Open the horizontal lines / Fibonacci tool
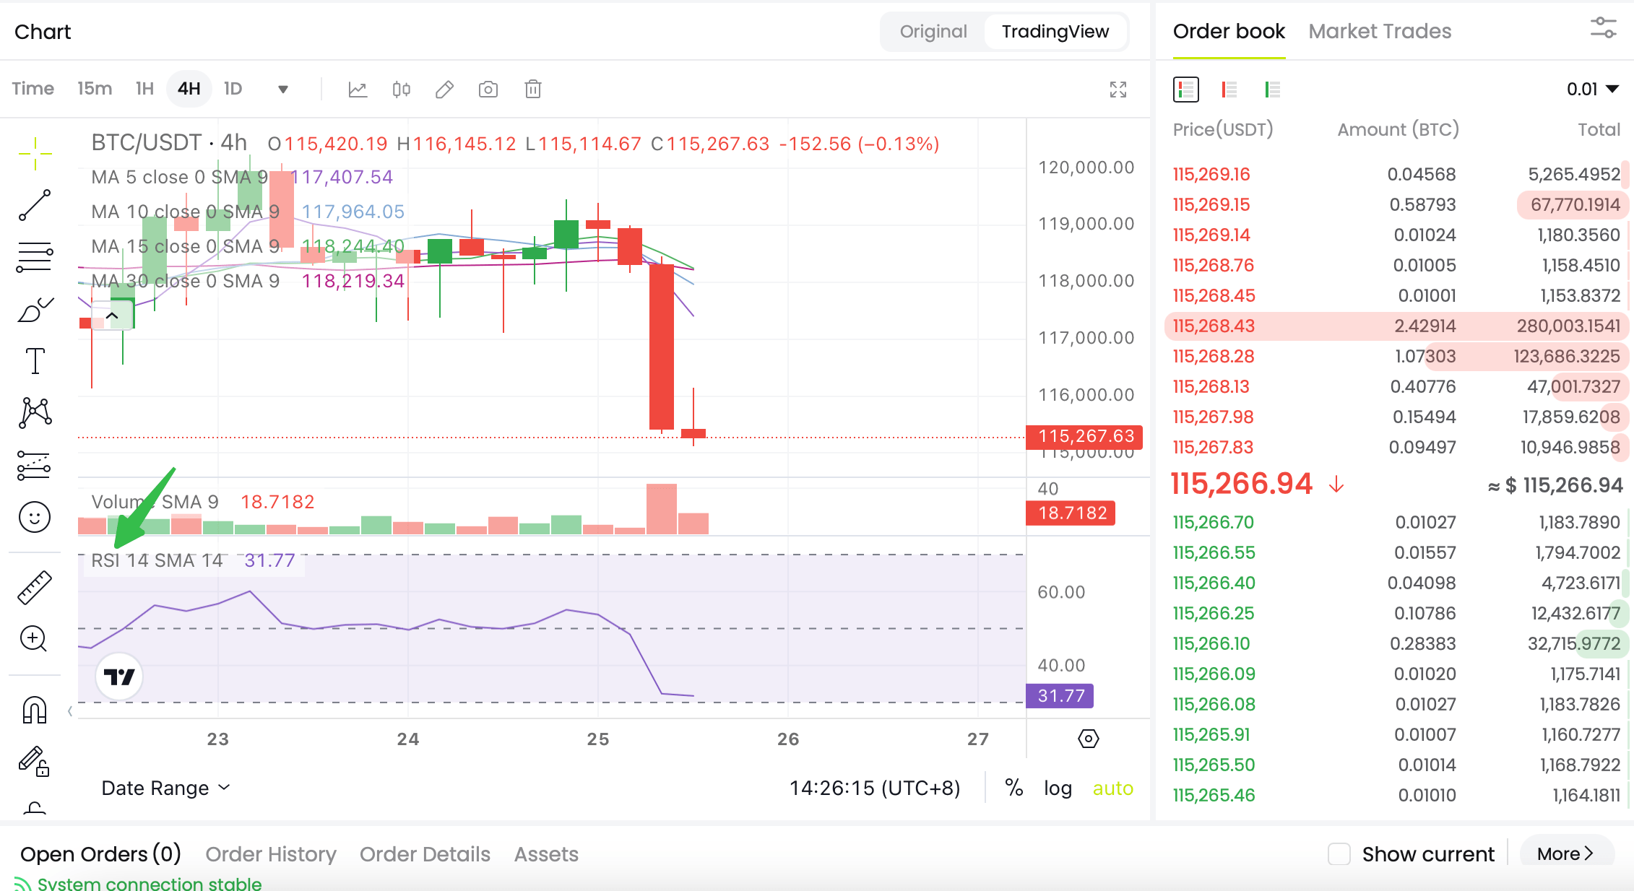Image resolution: width=1634 pixels, height=891 pixels. (35, 257)
